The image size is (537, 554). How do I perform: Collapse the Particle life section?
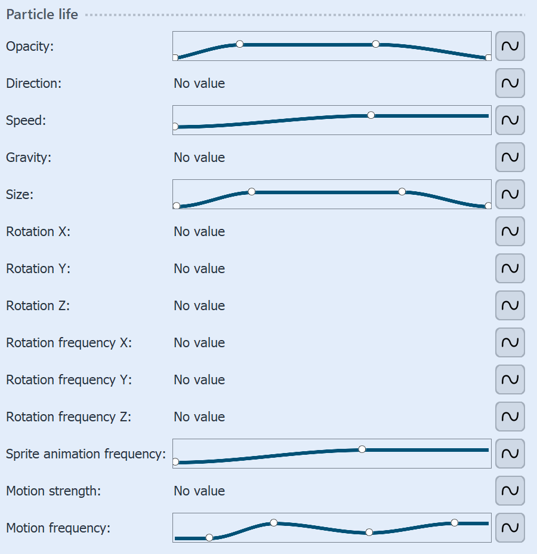tap(42, 14)
